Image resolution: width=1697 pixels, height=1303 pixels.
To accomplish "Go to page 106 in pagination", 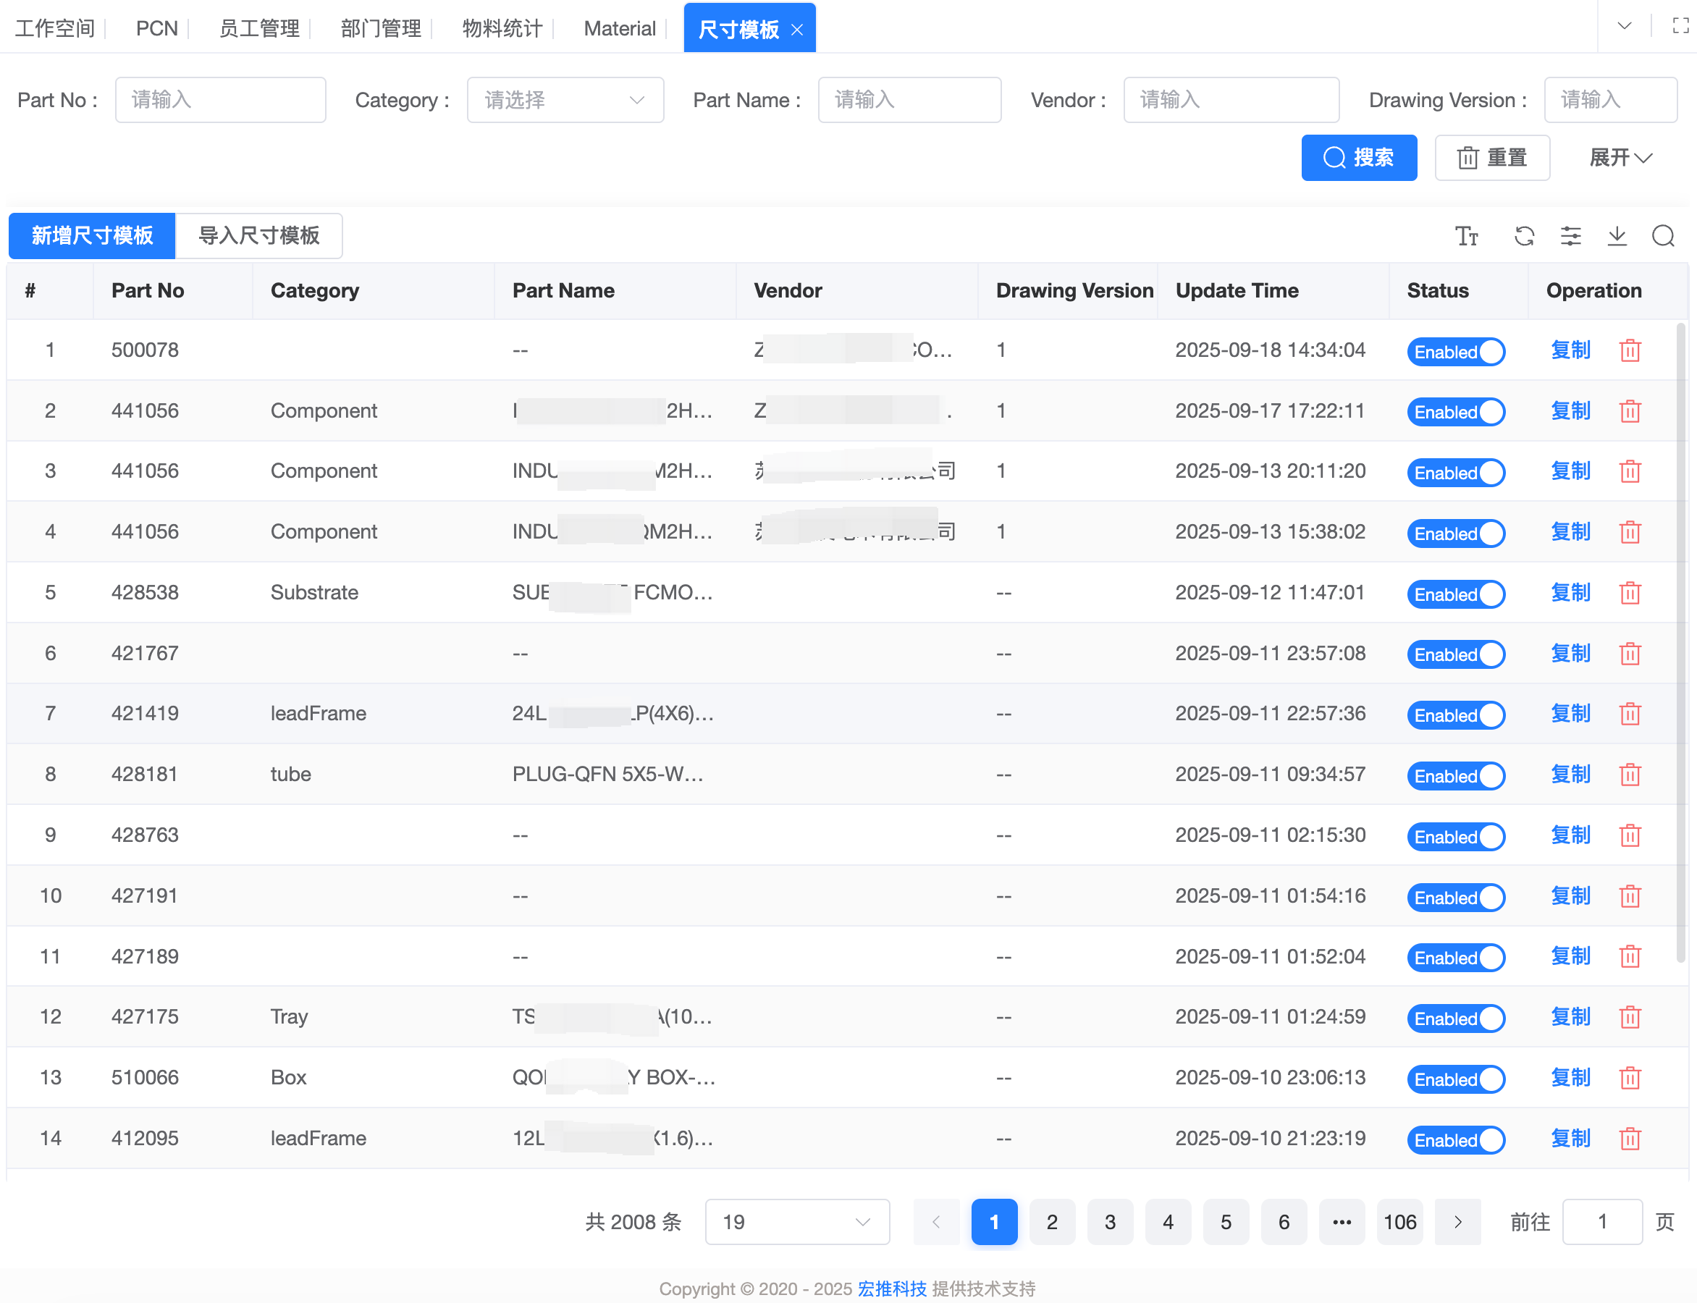I will tap(1399, 1223).
